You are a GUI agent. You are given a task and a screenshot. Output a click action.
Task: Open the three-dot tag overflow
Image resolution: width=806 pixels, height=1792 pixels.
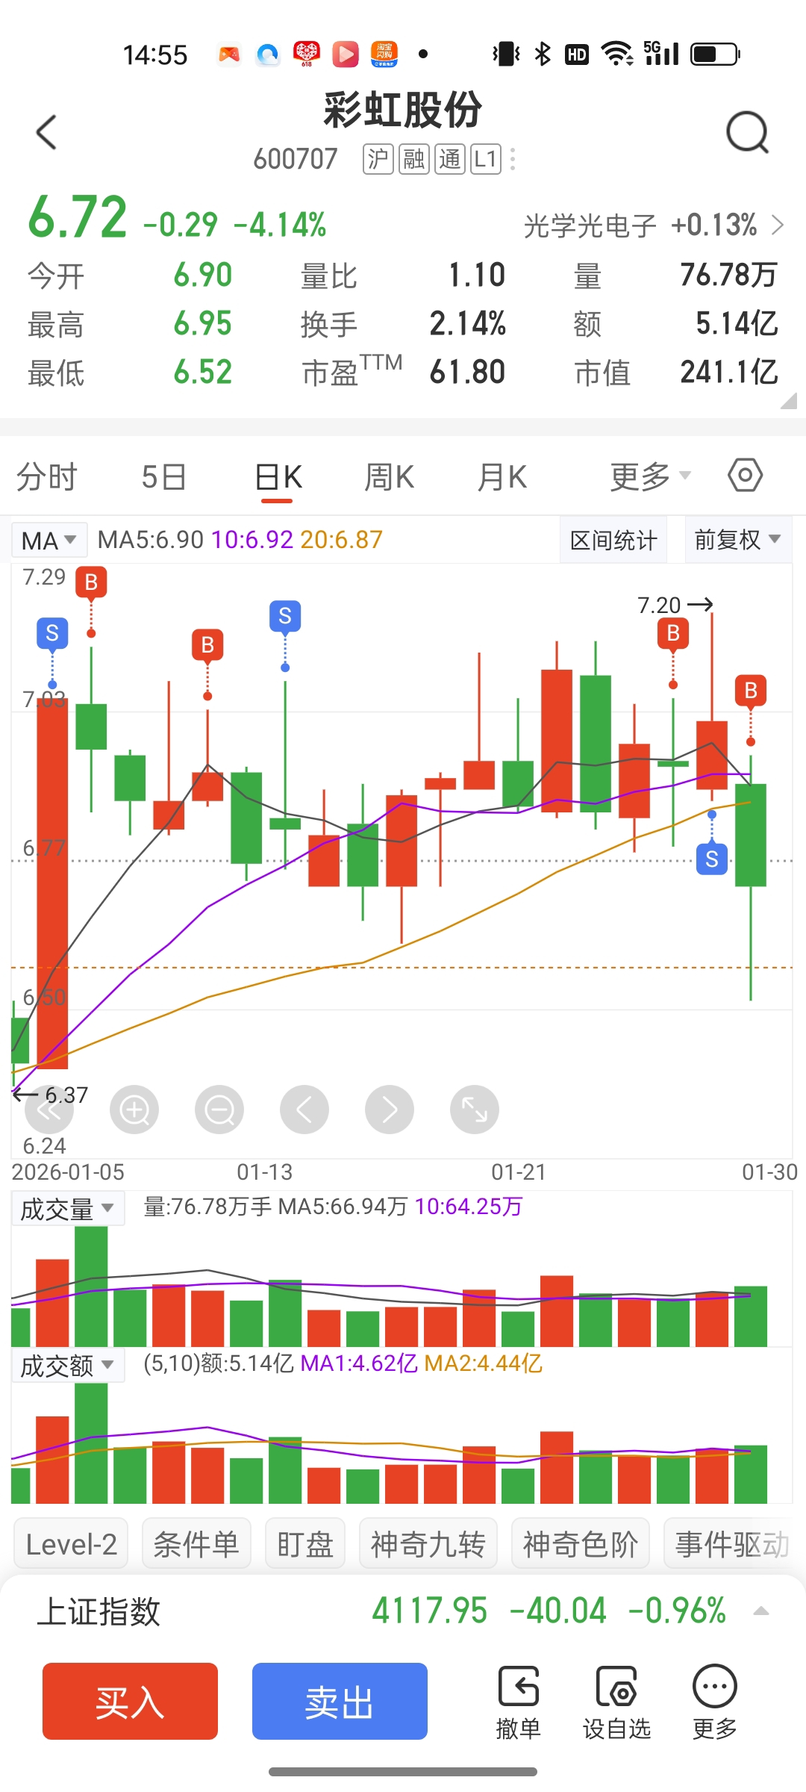(x=513, y=159)
